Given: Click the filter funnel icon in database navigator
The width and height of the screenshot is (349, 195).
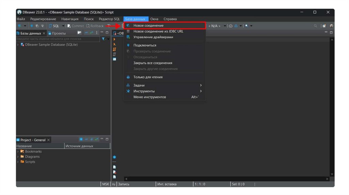Looking at the screenshot, I should [x=103, y=39].
